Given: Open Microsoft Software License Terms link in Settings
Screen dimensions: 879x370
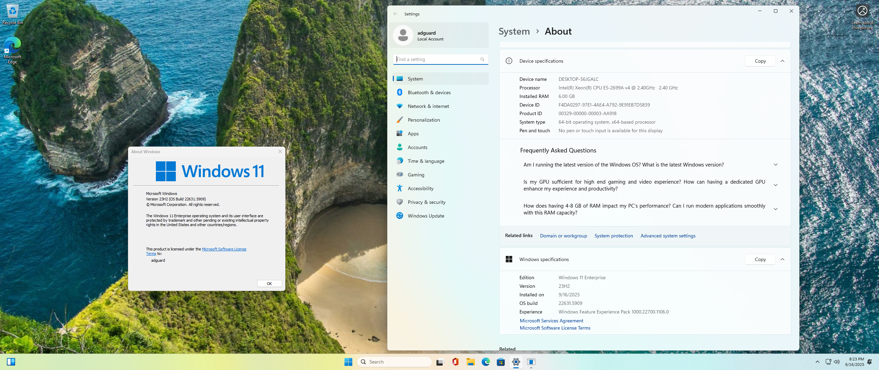Looking at the screenshot, I should point(555,328).
